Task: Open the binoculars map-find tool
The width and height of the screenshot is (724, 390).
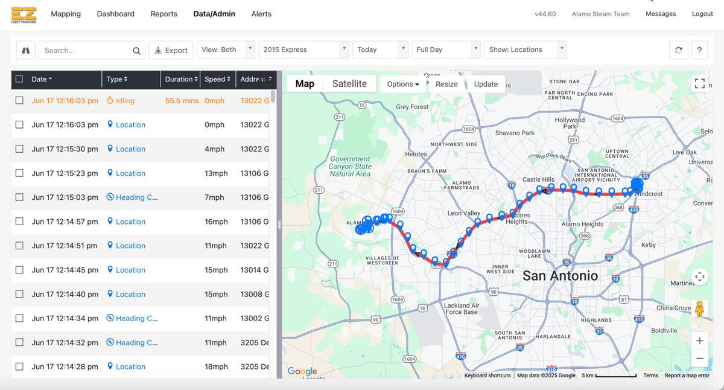Action: tap(24, 51)
